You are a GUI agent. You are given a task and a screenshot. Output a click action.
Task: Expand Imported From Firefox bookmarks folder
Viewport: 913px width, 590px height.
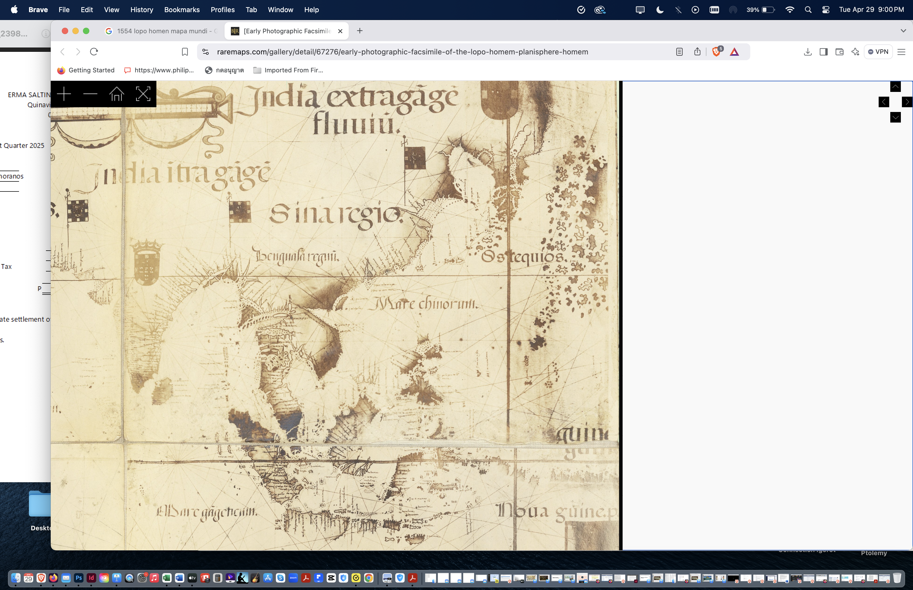288,70
